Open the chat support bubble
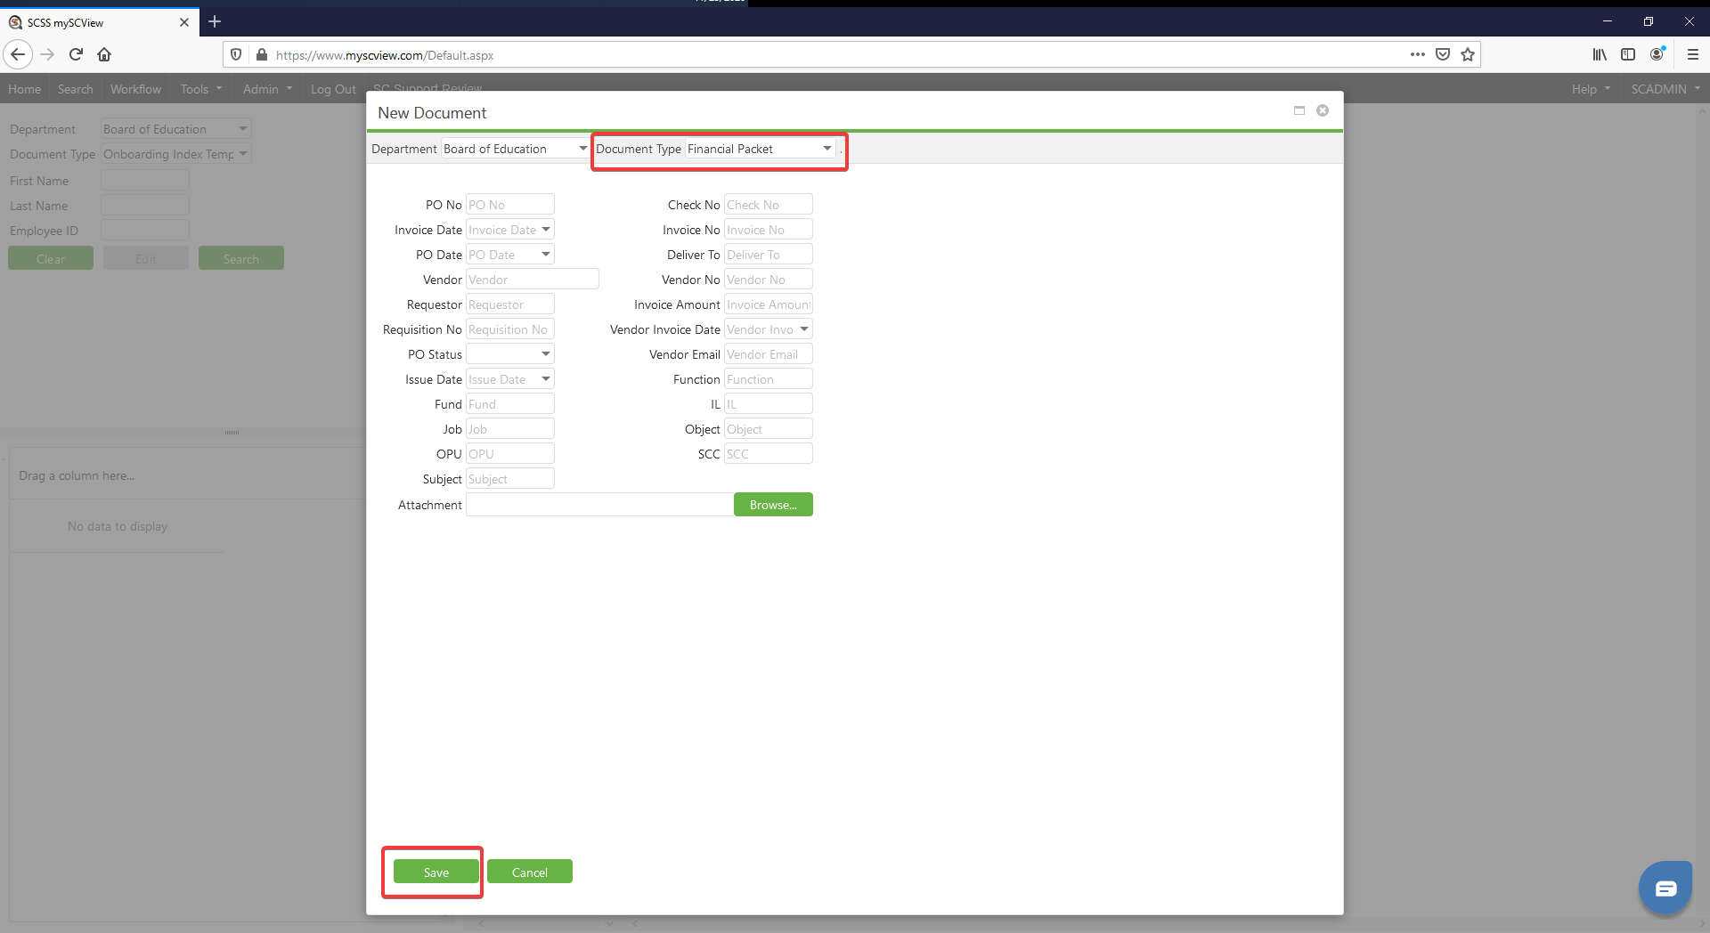 1665,888
